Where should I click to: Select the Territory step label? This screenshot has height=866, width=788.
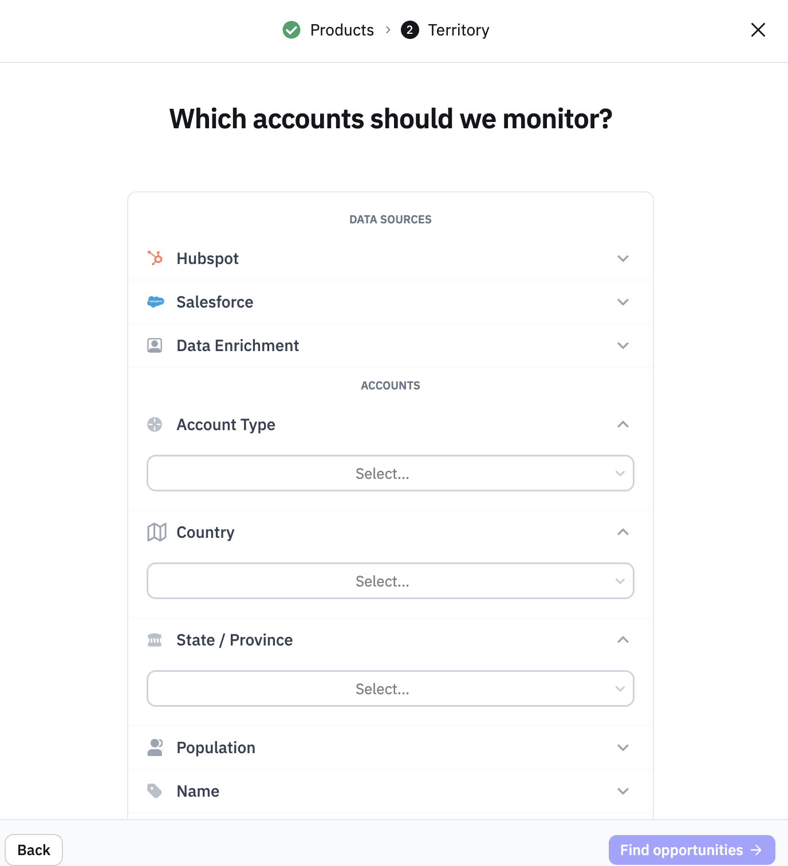(x=459, y=30)
